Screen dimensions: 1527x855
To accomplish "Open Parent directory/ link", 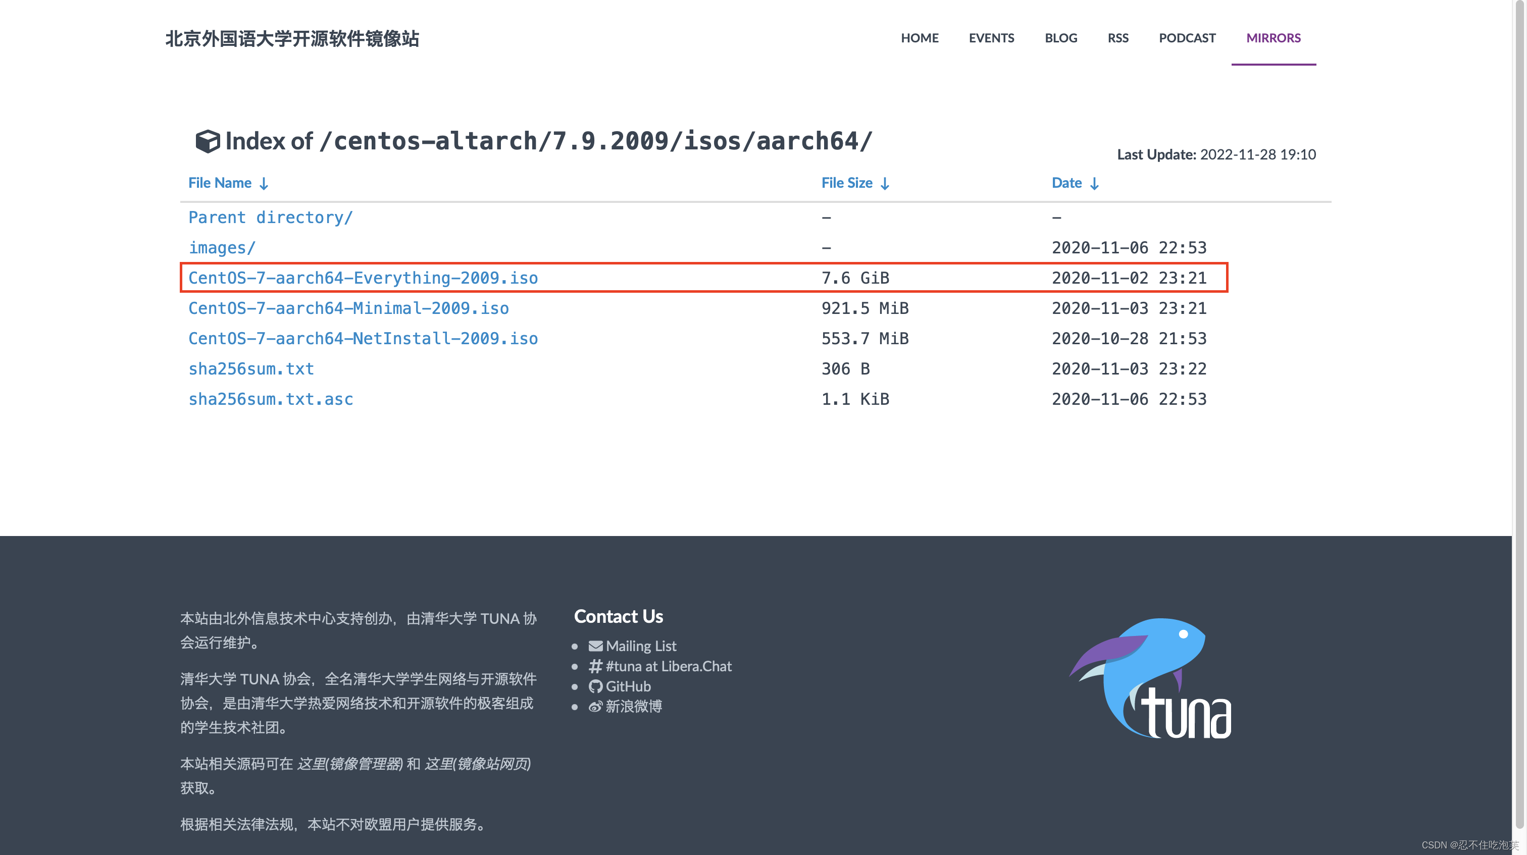I will coord(270,218).
